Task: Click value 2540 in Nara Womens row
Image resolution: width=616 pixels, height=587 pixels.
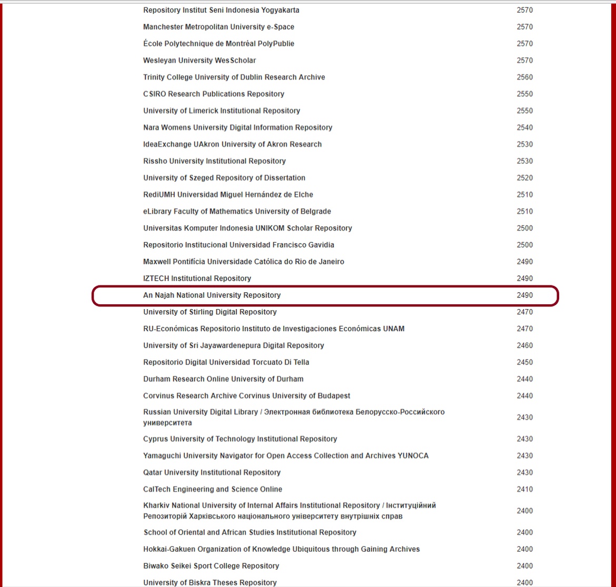Action: pos(525,127)
